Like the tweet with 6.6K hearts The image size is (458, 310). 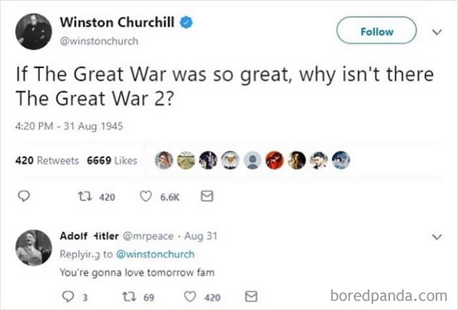coord(145,196)
